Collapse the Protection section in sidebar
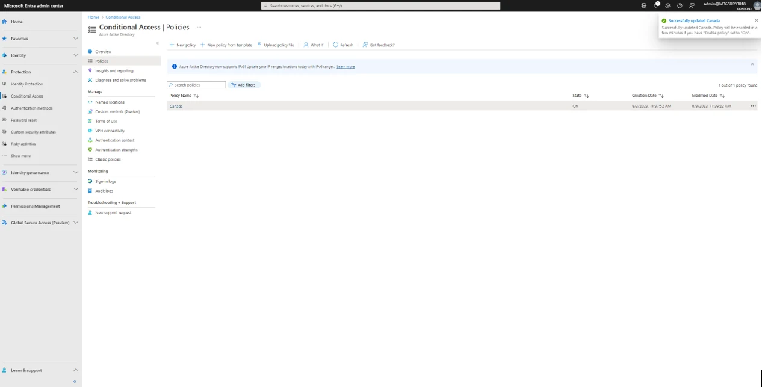This screenshot has height=387, width=762. point(76,72)
